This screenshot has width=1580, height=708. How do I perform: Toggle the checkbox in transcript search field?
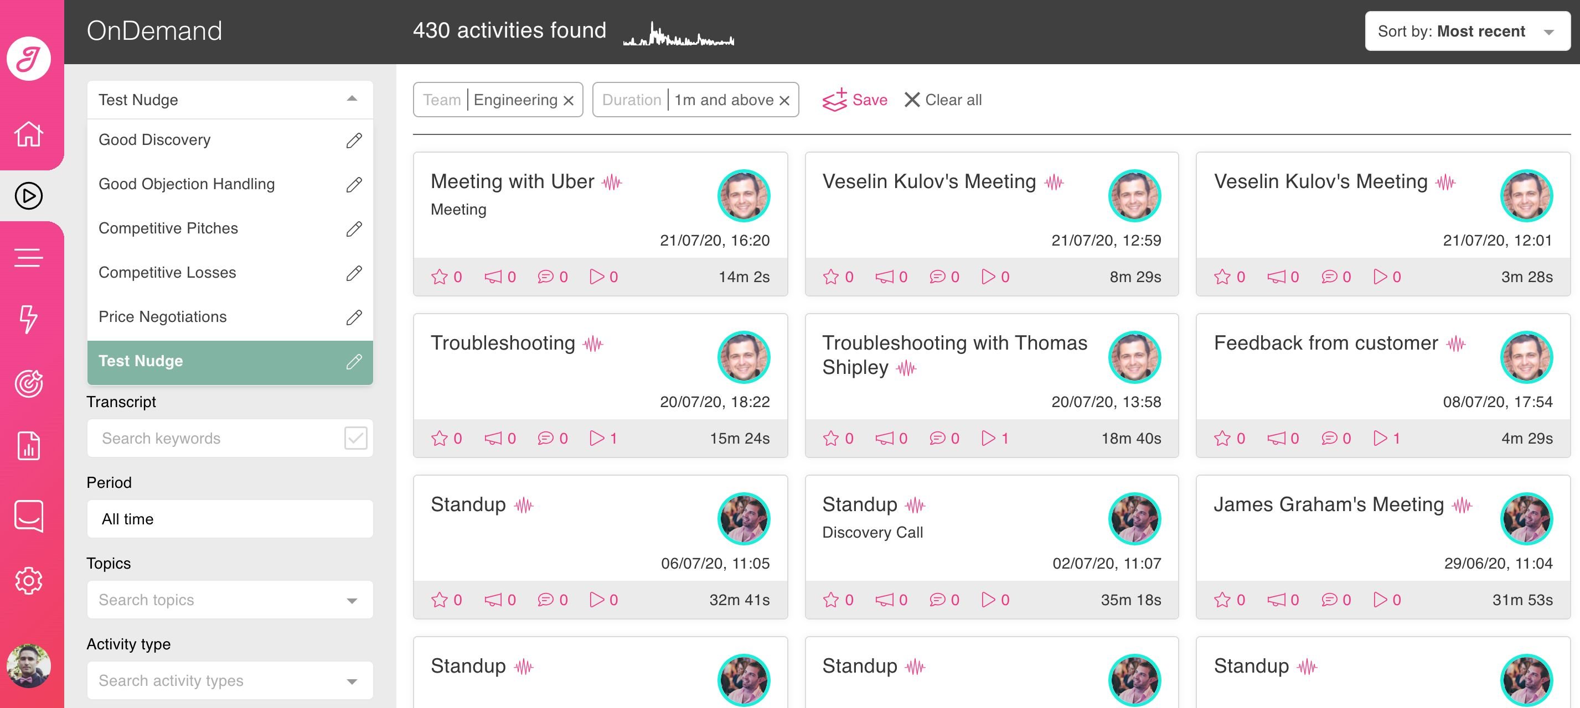click(x=356, y=438)
